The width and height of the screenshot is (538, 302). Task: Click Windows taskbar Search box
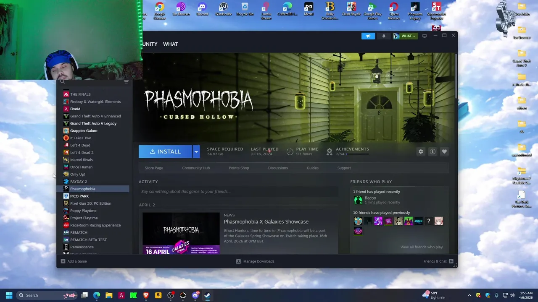pos(47,295)
